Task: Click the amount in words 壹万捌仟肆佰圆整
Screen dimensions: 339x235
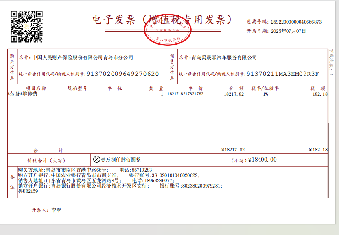Action: [121, 160]
